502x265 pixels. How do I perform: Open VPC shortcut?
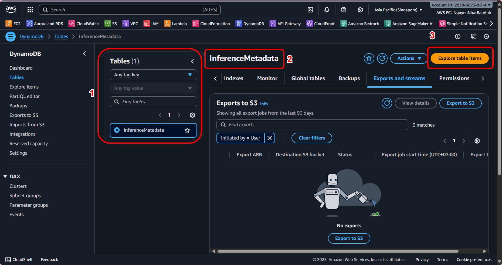click(x=130, y=24)
